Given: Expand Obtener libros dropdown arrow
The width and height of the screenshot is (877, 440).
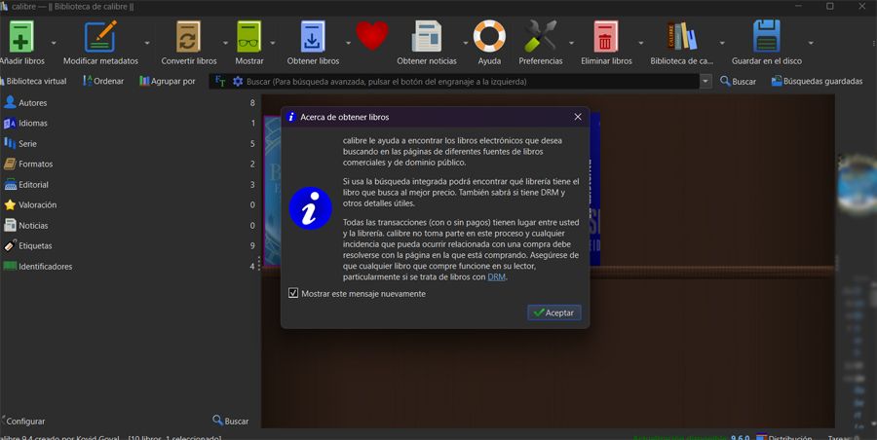Looking at the screenshot, I should pos(348,43).
